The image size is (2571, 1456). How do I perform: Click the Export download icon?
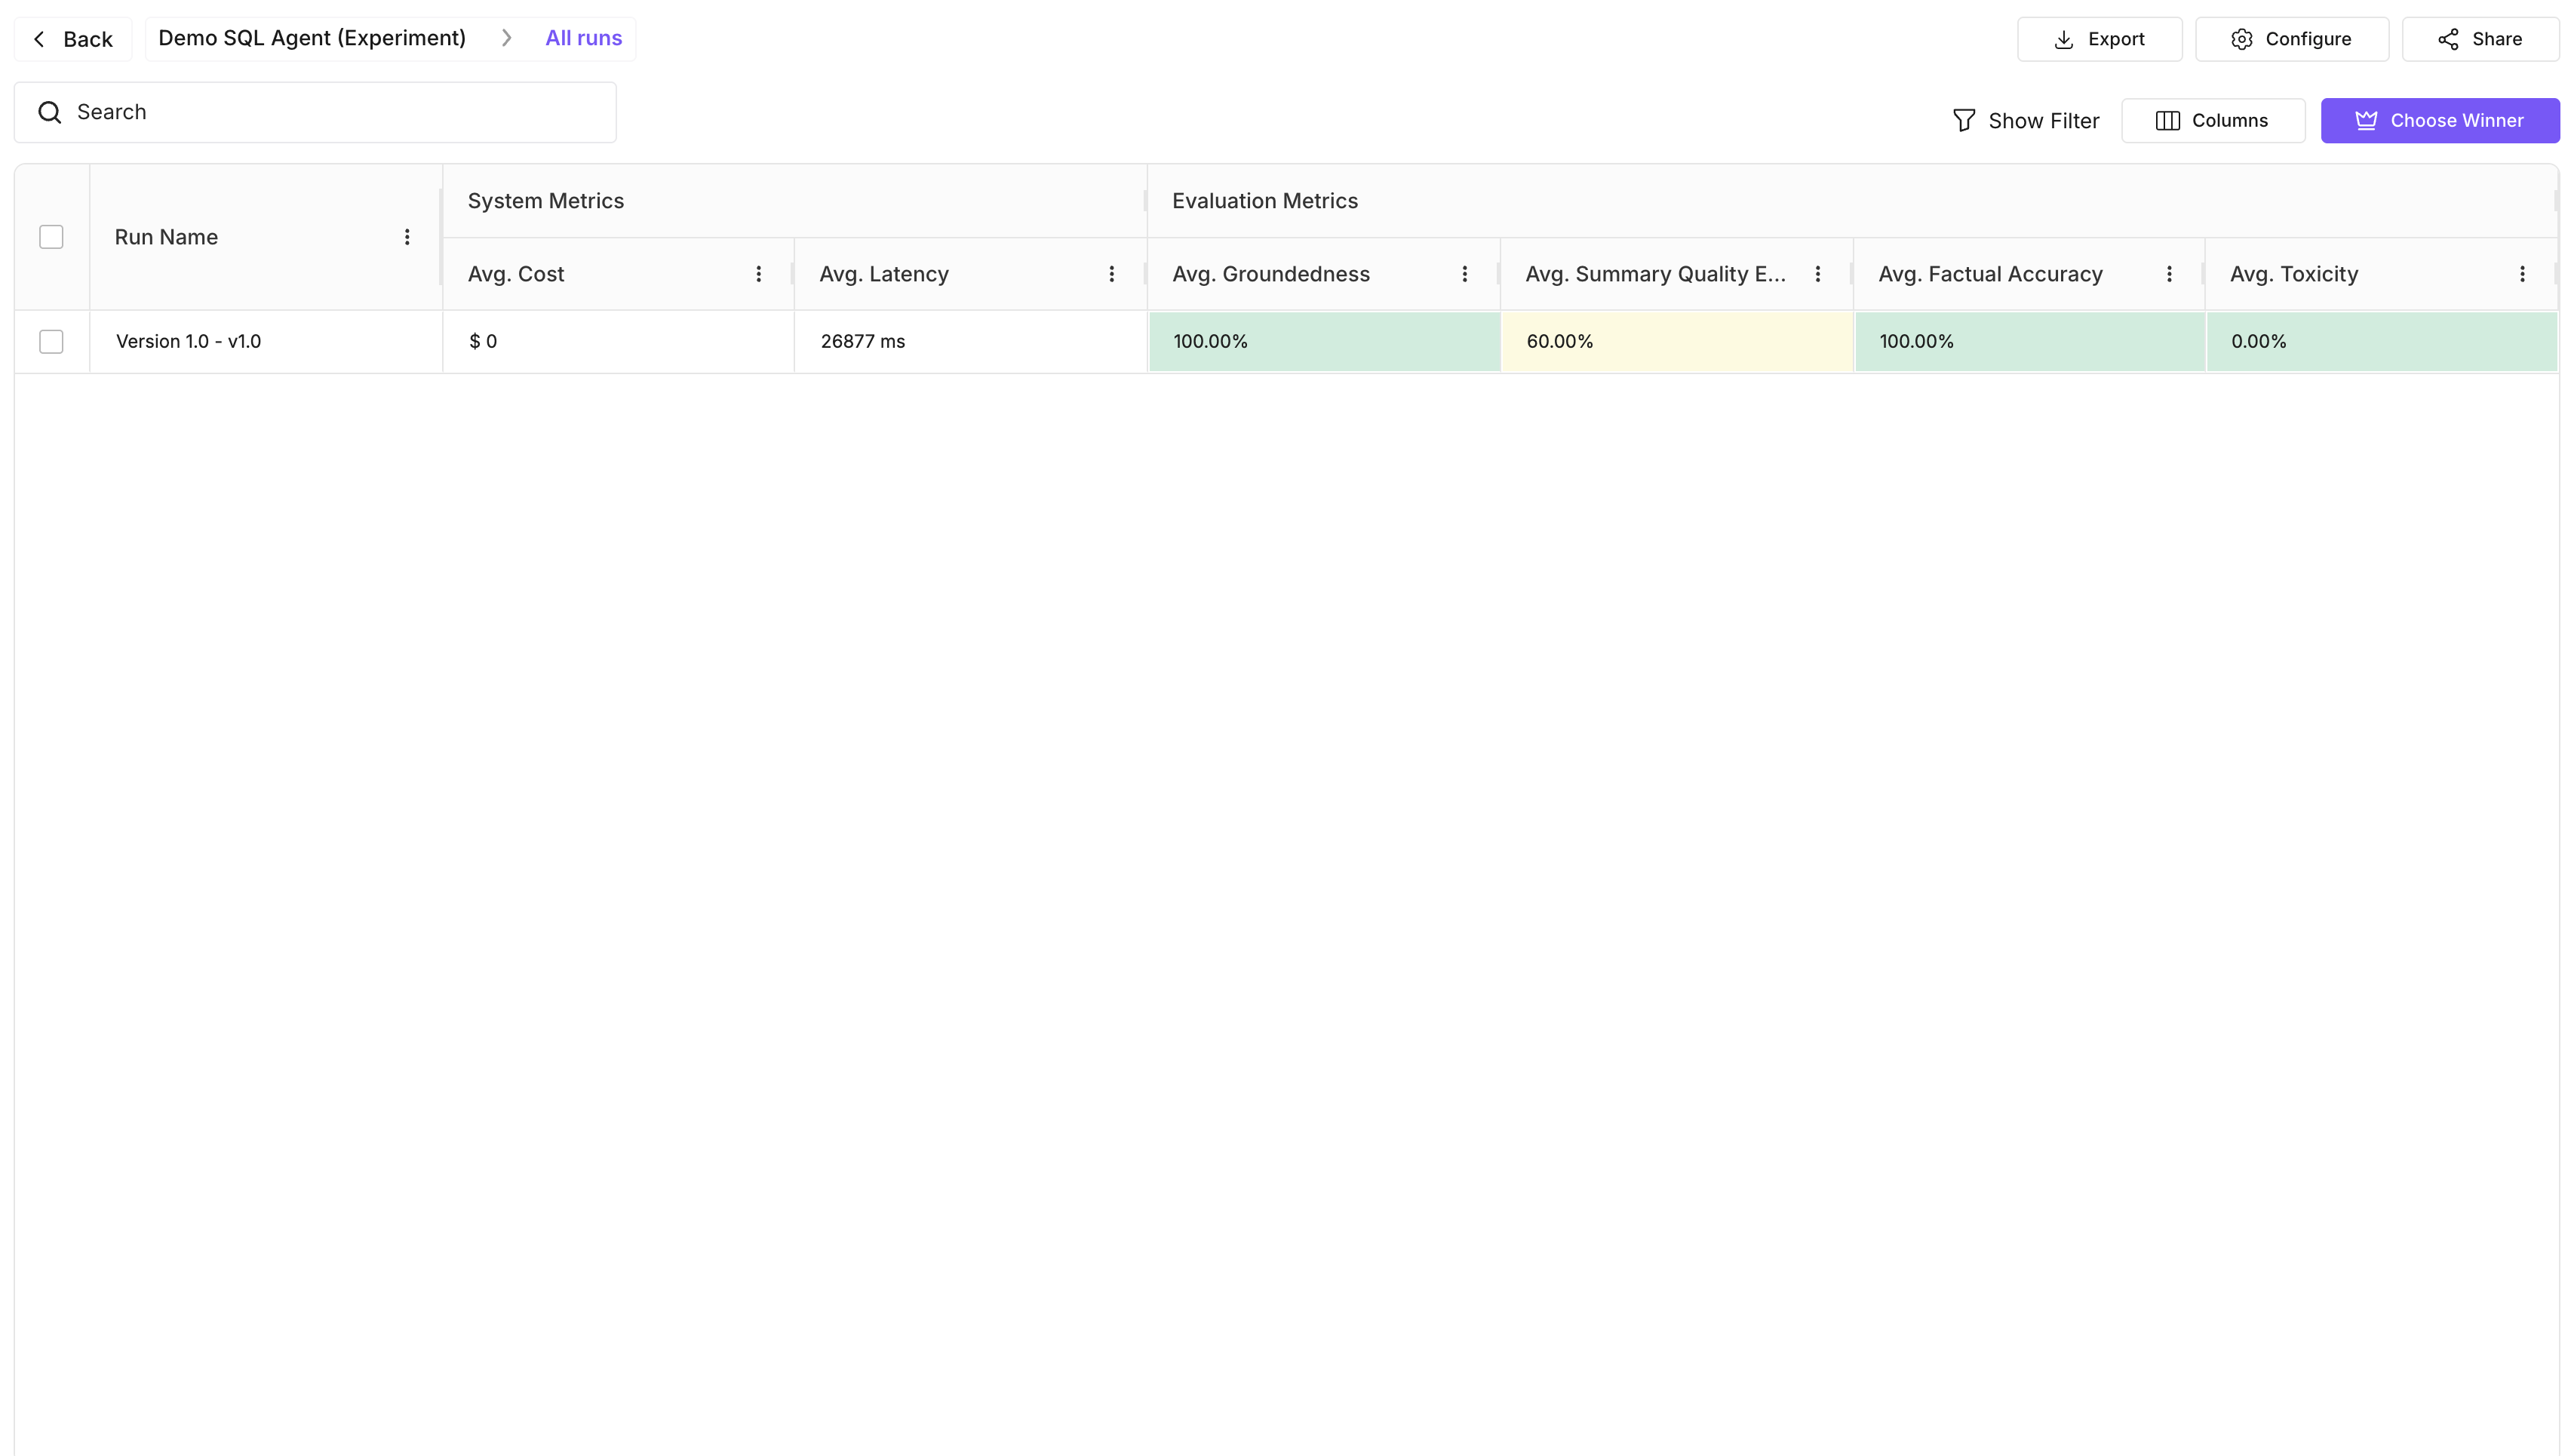point(2062,39)
